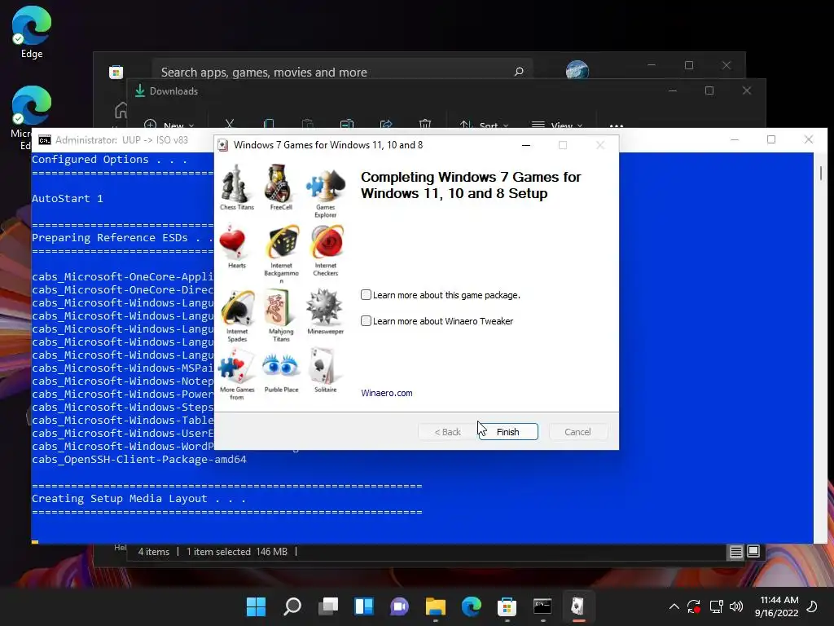Open the volume speaker tray icon
The width and height of the screenshot is (834, 626).
736,606
